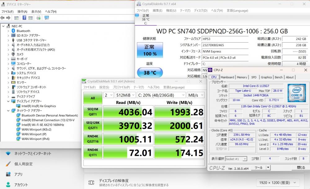Open 設定(S) menu in CrystalDiskMark
This screenshot has height=189, width=310.
click(x=104, y=87)
